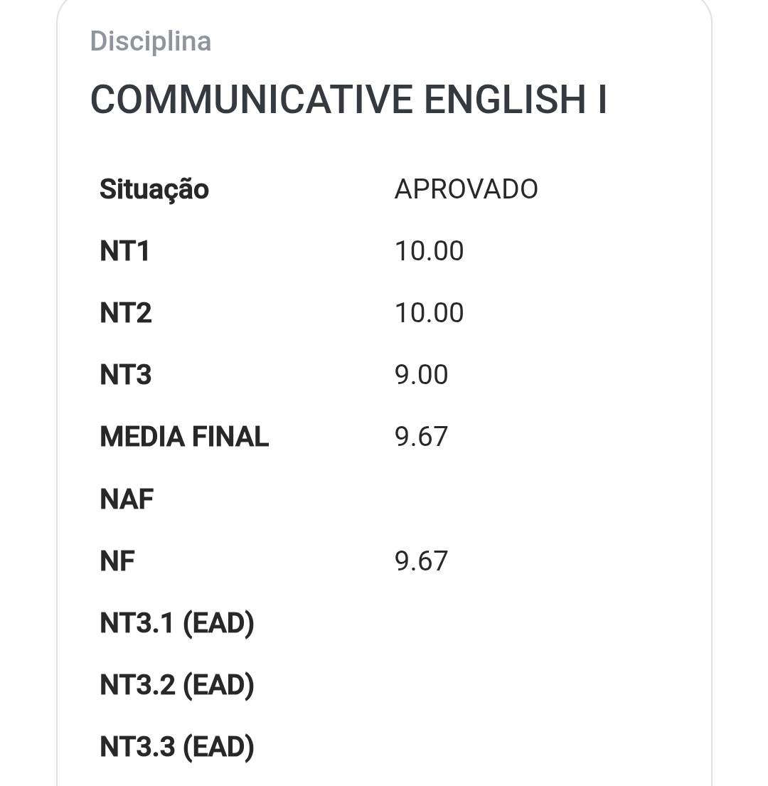Select the NT3.1 (EAD) label
768x786 pixels.
pyautogui.click(x=177, y=624)
